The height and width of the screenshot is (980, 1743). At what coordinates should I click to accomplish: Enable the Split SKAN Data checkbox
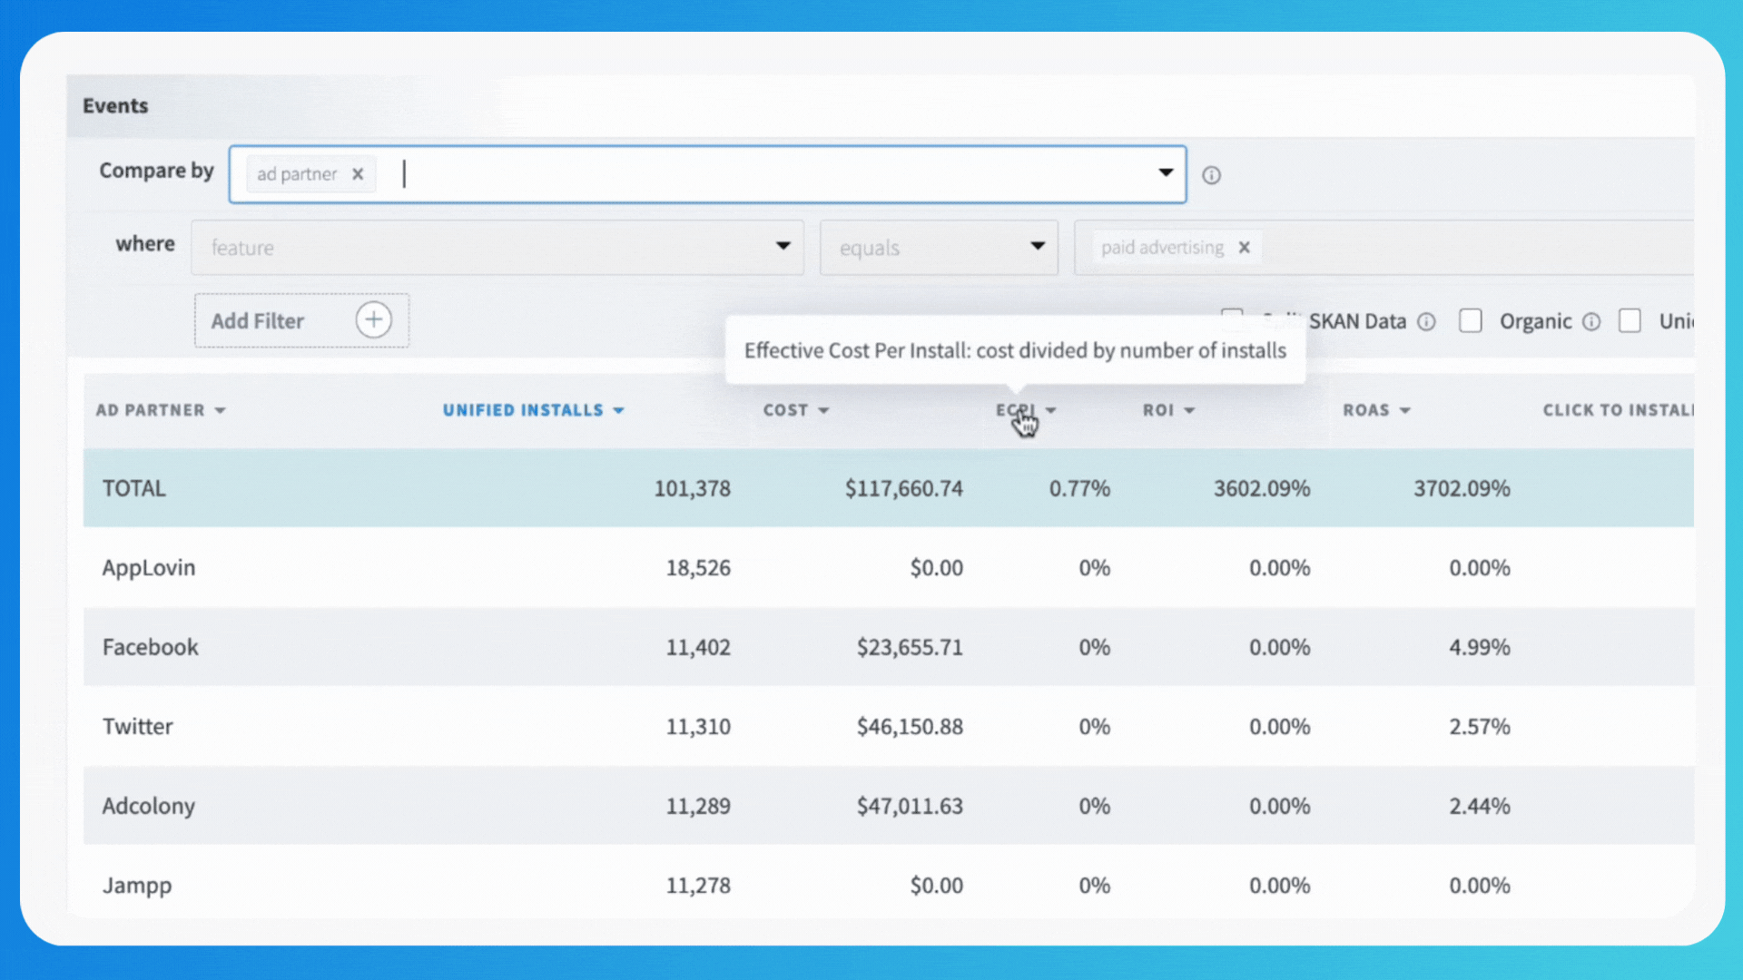tap(1233, 320)
